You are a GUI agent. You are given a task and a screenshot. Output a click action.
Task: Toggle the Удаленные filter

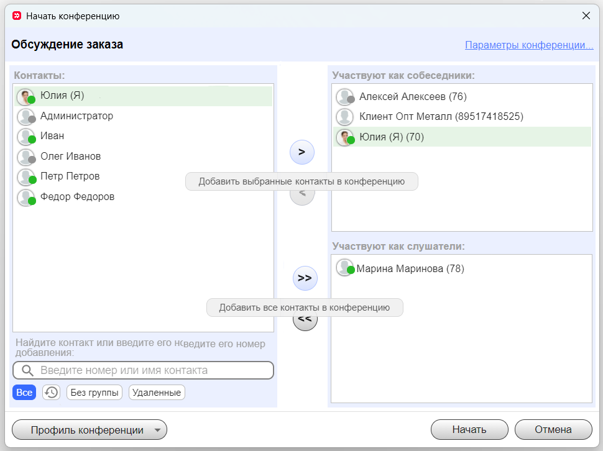tap(157, 393)
